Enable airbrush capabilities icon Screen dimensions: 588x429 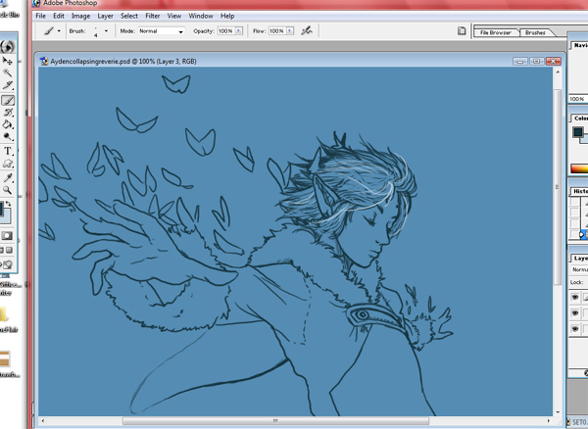(x=307, y=30)
